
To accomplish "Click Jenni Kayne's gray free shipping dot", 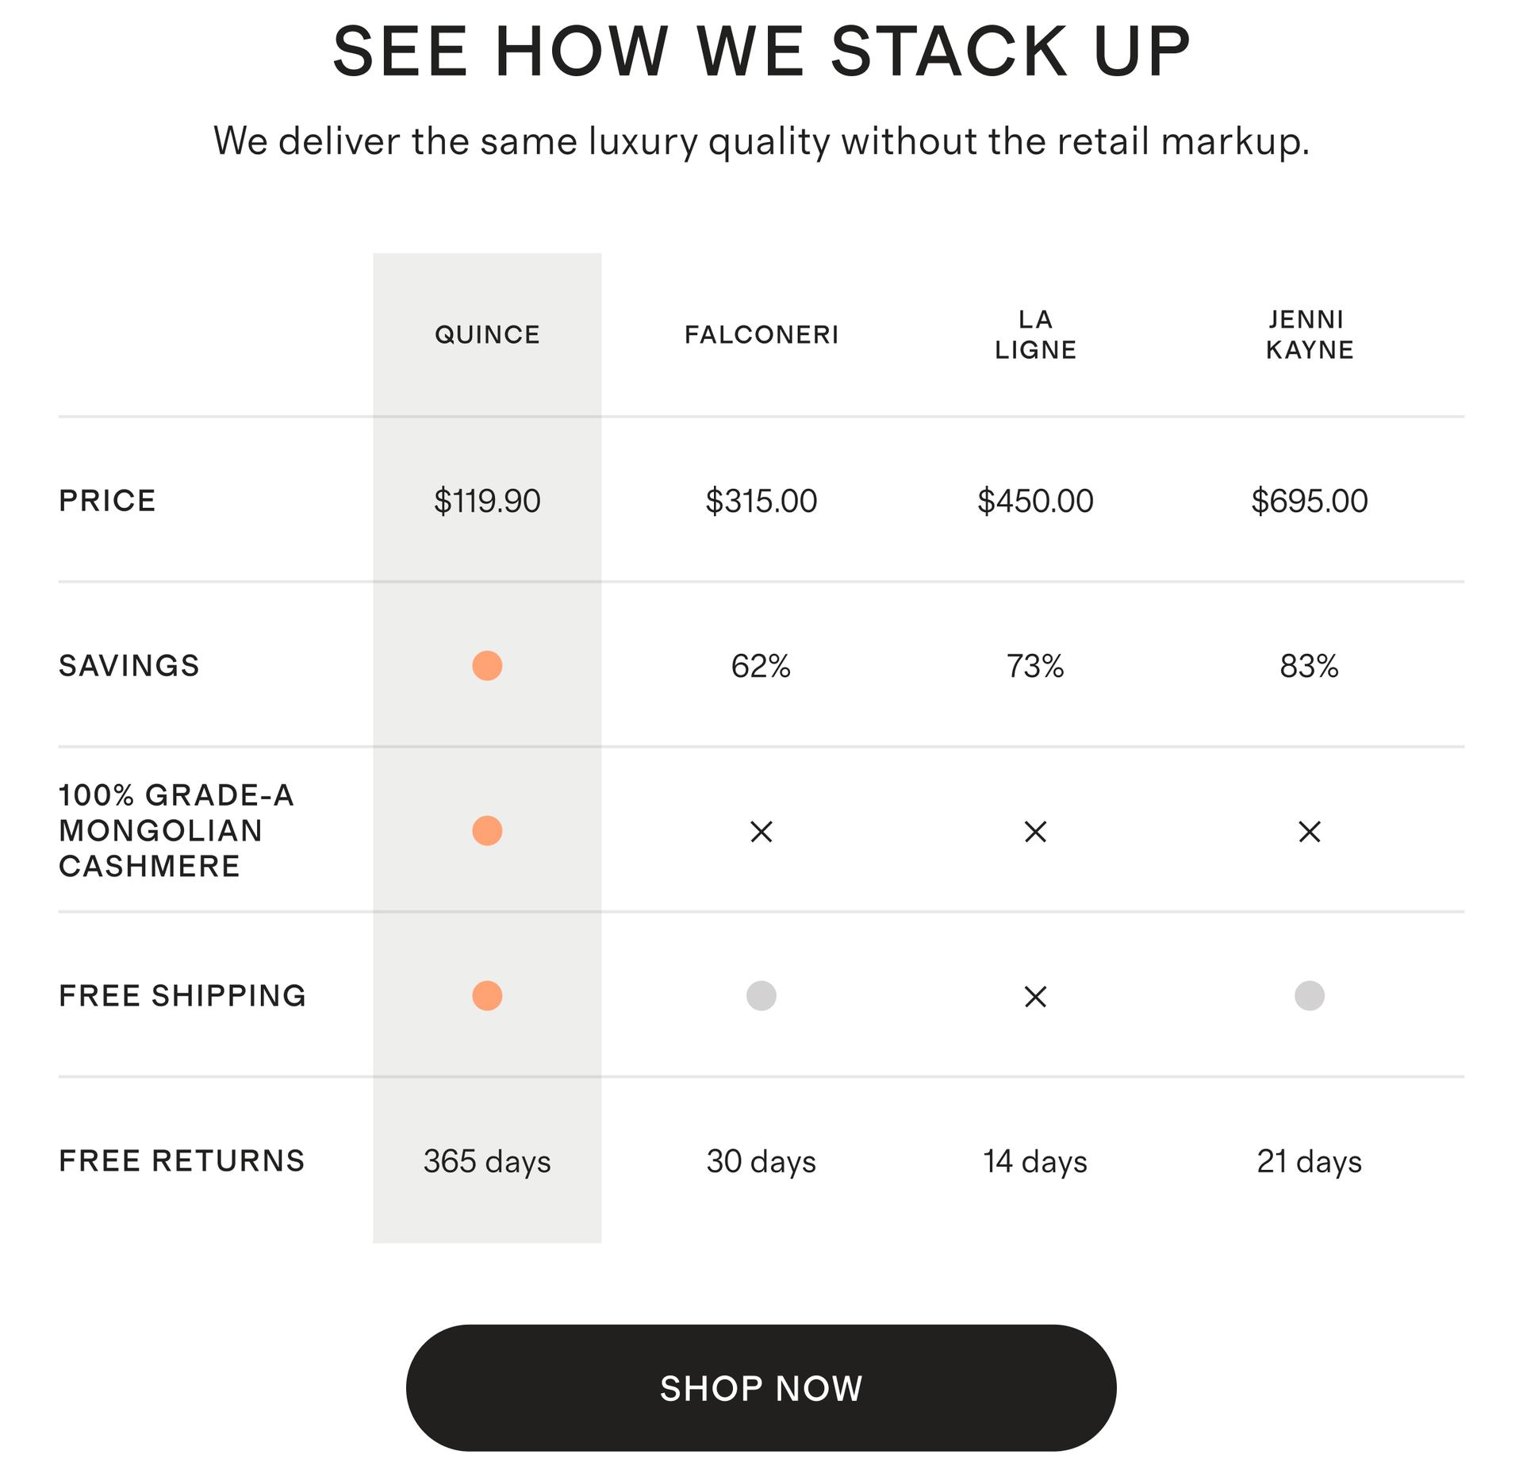I will (1309, 995).
